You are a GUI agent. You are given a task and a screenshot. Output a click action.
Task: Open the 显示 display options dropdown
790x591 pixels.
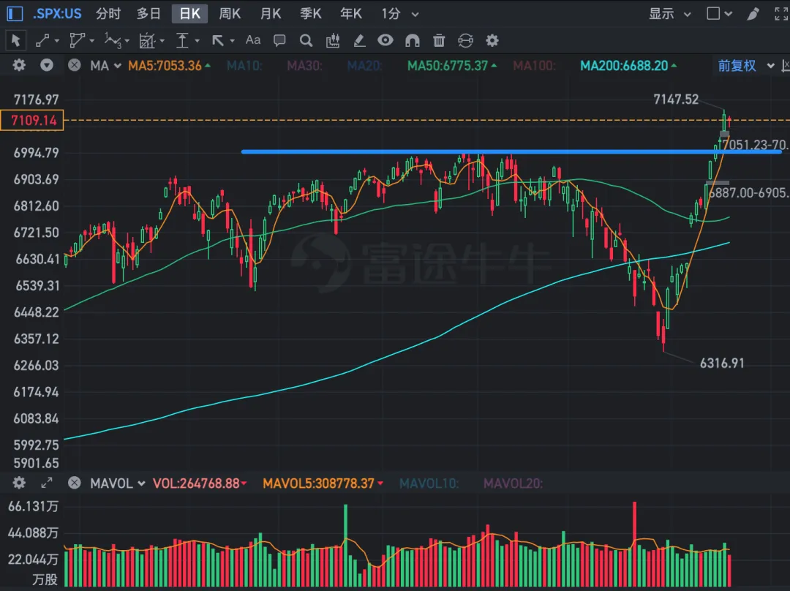pos(669,14)
